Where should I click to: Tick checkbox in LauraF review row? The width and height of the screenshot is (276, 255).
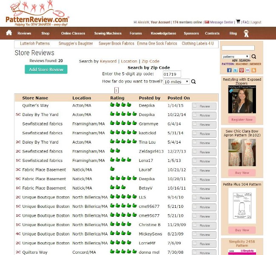coord(194,170)
